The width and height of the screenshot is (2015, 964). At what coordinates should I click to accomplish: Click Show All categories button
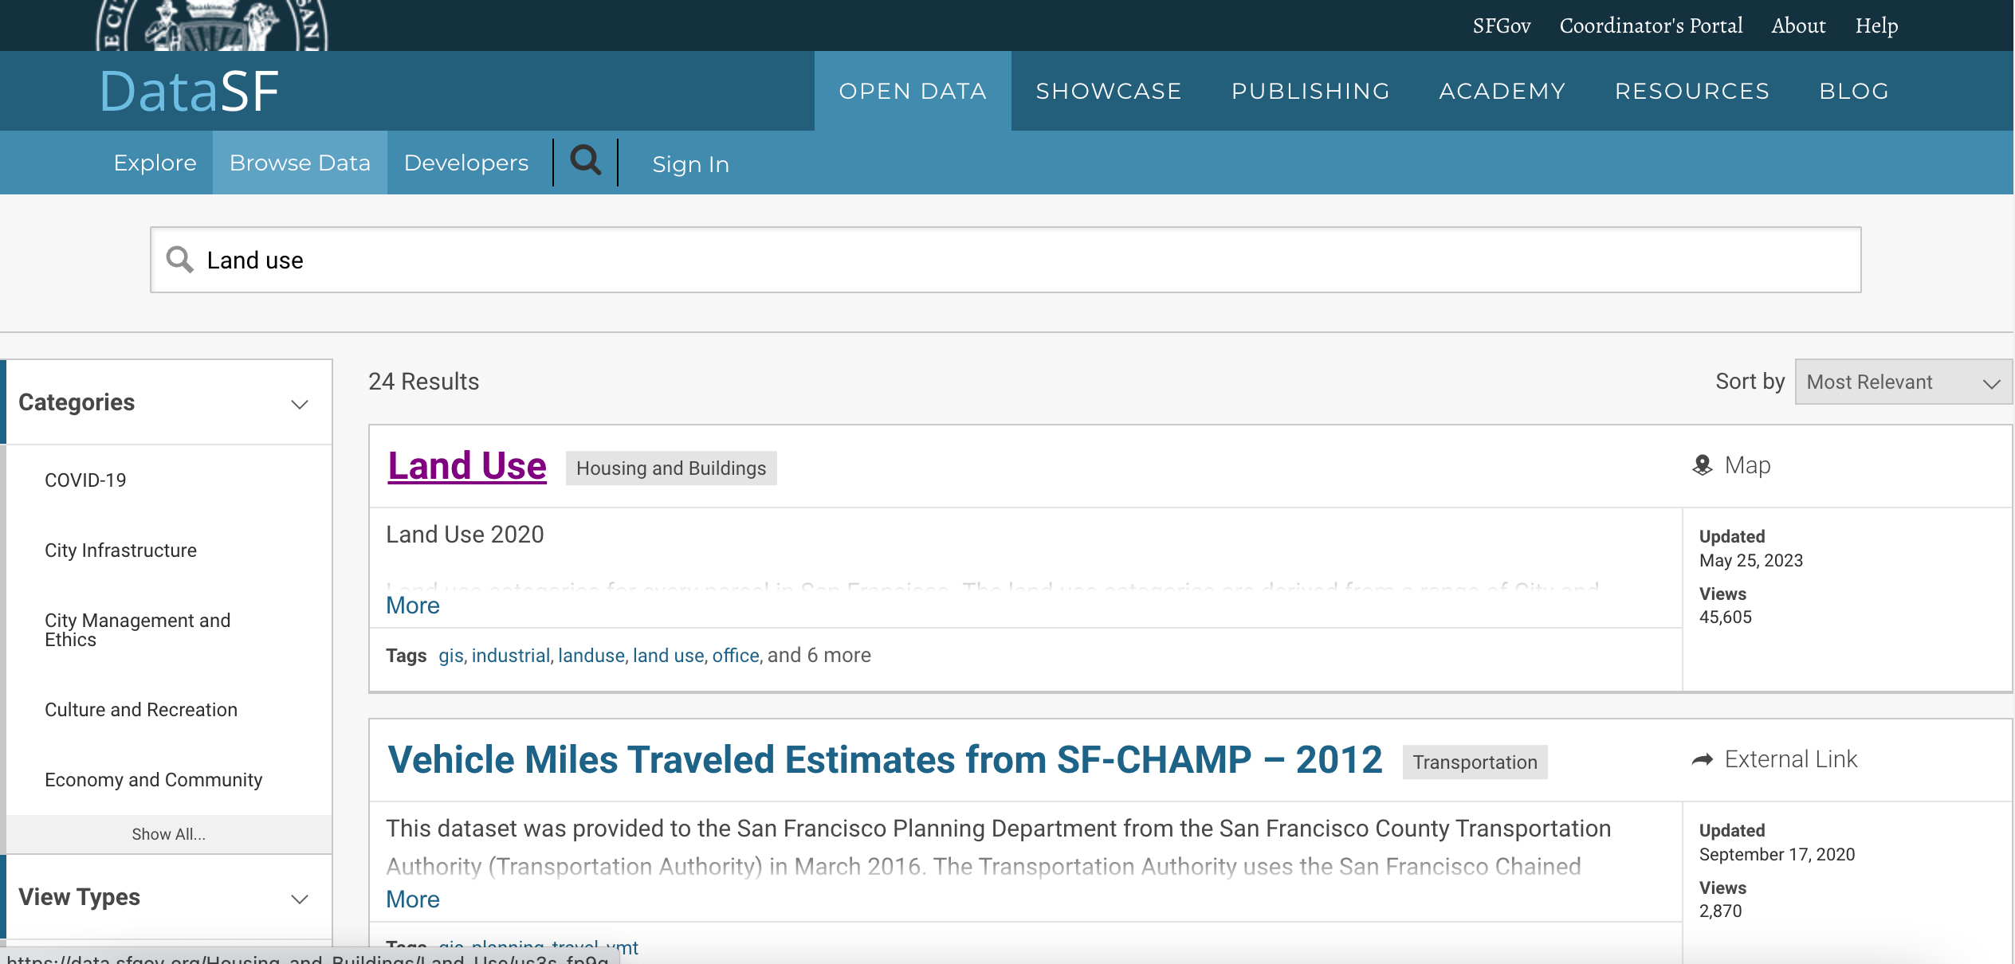coord(168,834)
